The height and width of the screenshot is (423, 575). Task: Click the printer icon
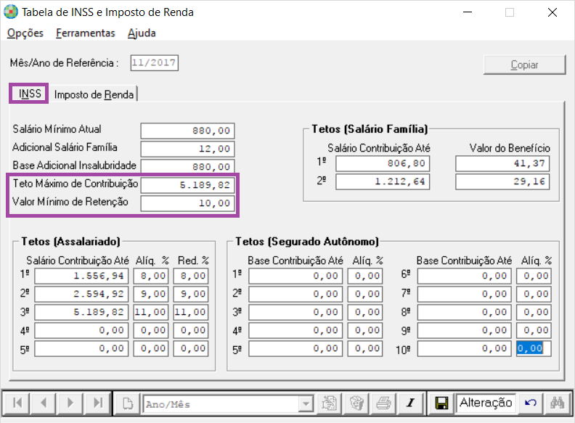(x=383, y=403)
